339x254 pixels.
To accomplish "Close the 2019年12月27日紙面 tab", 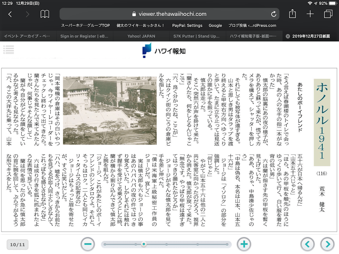I will pyautogui.click(x=288, y=36).
